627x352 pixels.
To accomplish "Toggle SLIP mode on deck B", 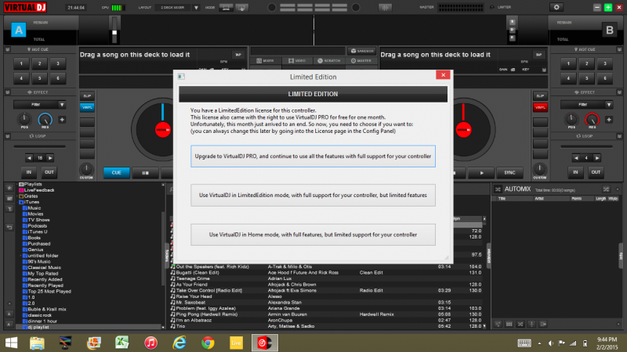I will pyautogui.click(x=540, y=96).
